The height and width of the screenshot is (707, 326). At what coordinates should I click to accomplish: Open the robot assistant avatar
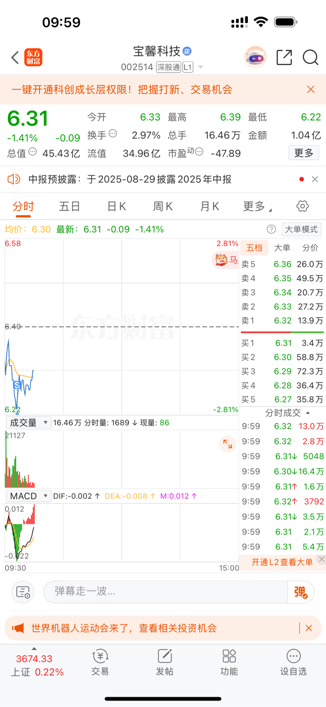[x=255, y=57]
